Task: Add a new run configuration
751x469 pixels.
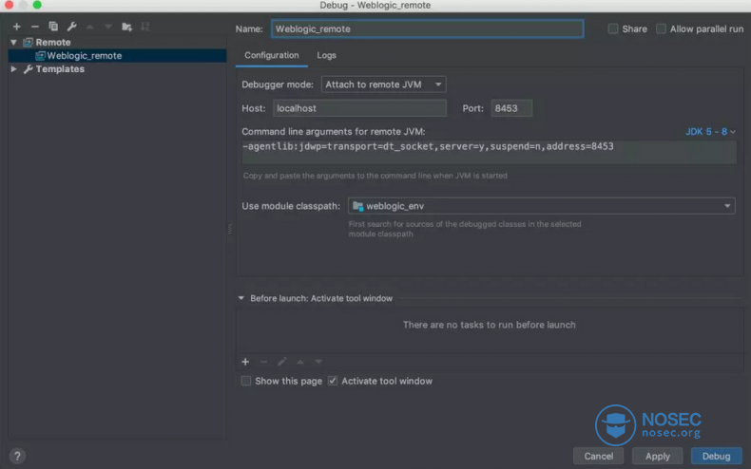Action: click(16, 27)
